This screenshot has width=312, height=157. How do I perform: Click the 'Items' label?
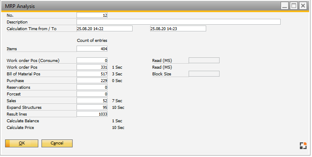coord(12,49)
